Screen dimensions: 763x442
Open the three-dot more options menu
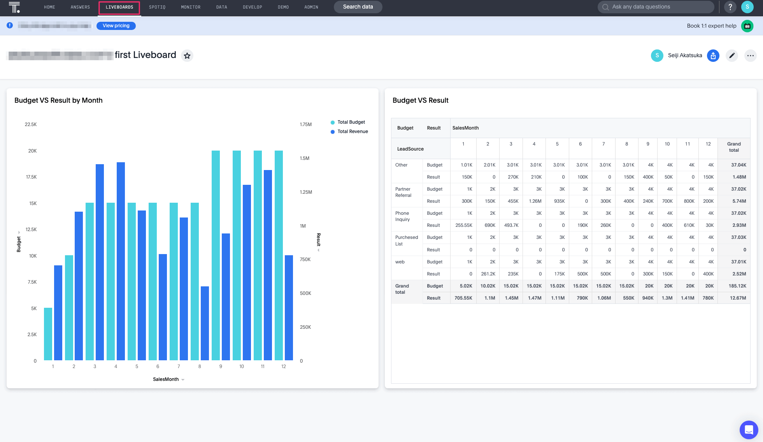pos(750,56)
